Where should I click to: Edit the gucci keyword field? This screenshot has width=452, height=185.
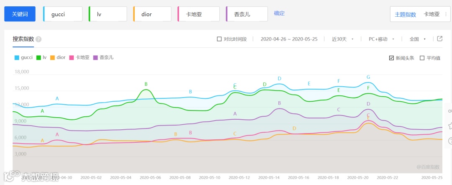[63, 14]
